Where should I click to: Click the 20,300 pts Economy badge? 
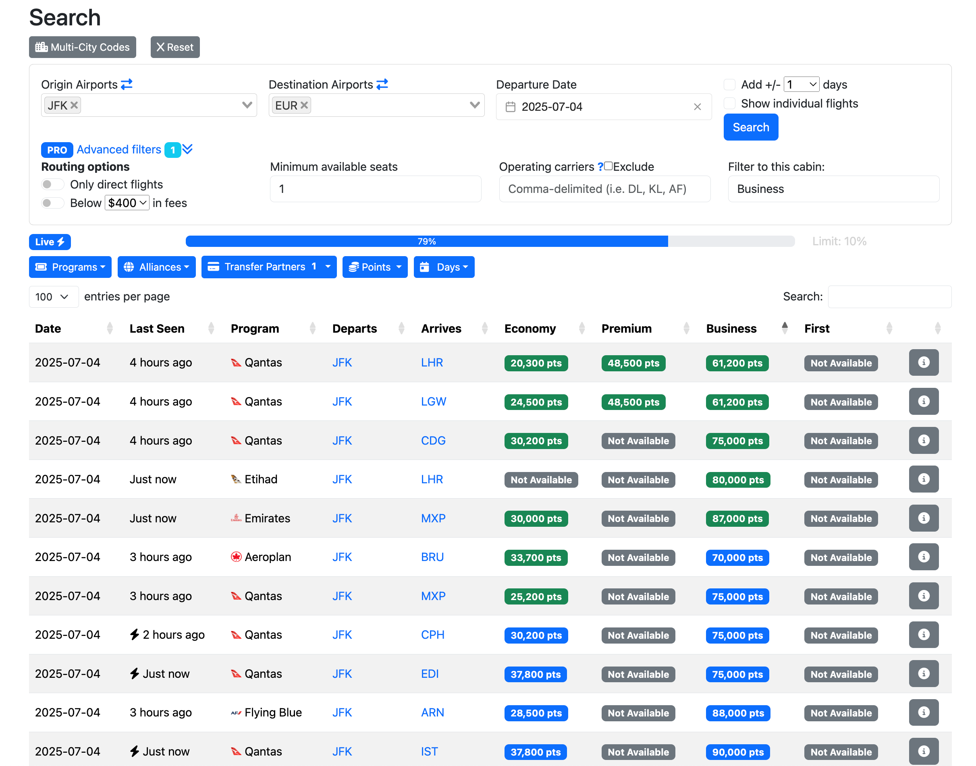point(536,363)
